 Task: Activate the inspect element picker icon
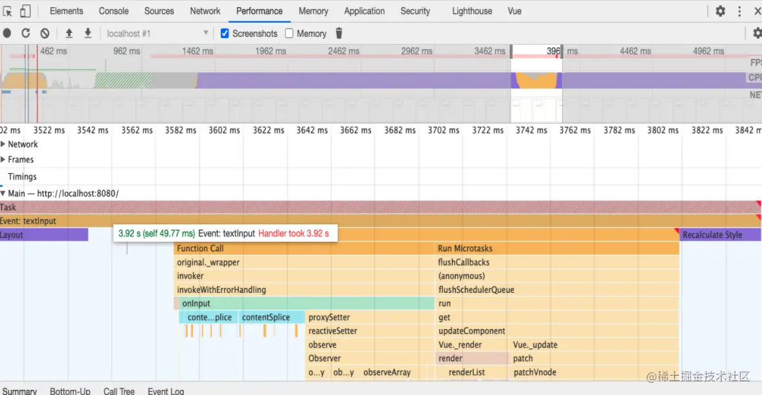click(x=7, y=11)
